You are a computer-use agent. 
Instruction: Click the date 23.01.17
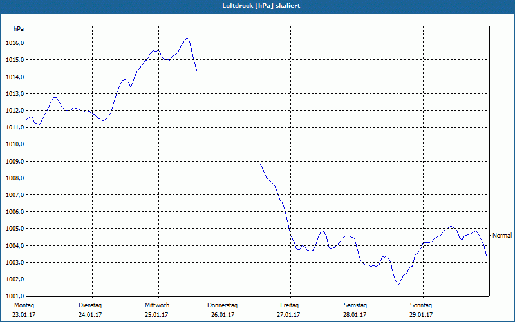24,315
